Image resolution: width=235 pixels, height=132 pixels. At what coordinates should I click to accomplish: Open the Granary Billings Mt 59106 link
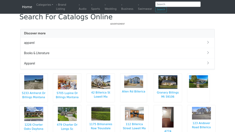click(x=168, y=95)
